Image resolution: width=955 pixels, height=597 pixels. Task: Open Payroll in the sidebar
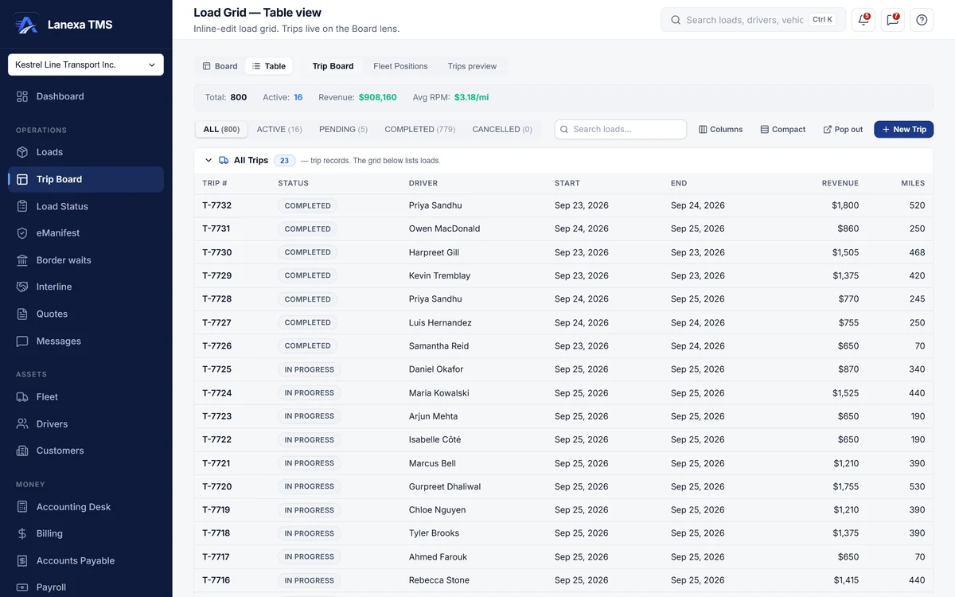pyautogui.click(x=86, y=587)
